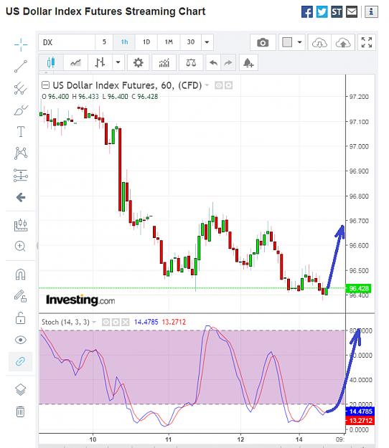This screenshot has width=389, height=448.
Task: Switch to 1h interval
Action: point(124,42)
